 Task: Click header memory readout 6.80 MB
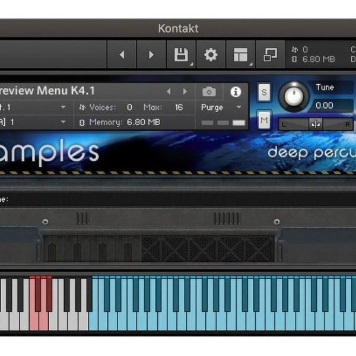click(x=318, y=59)
